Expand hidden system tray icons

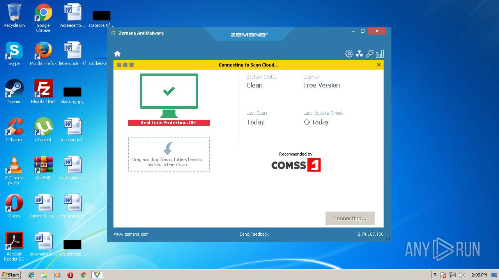[x=435, y=275]
